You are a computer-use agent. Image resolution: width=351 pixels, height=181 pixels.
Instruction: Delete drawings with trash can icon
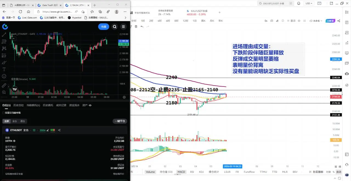(x=136, y=27)
